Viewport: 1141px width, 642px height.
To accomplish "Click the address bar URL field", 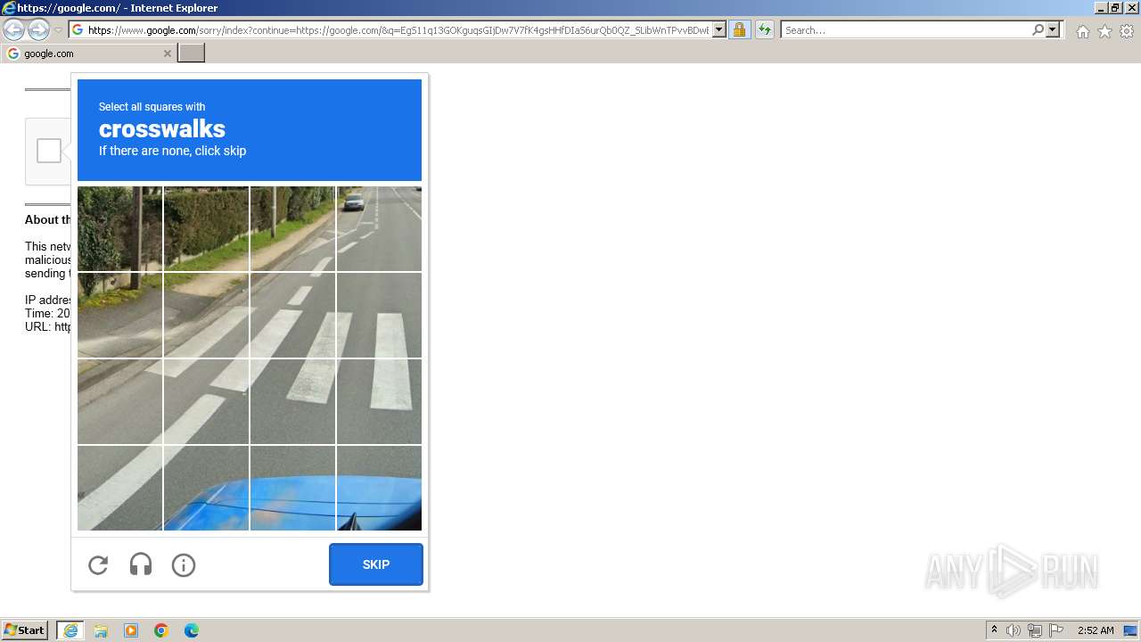I will tap(398, 30).
